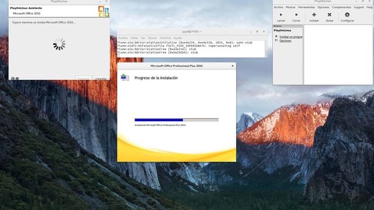Click the terminal window vertical scrollbar
The width and height of the screenshot is (374, 210).
tap(266, 49)
